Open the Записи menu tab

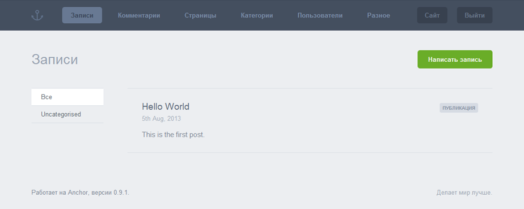(x=82, y=15)
